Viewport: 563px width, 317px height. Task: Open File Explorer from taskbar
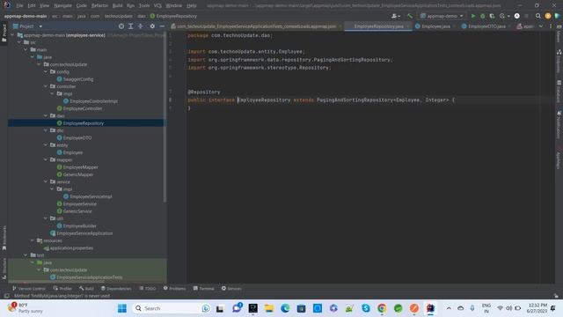[269, 308]
